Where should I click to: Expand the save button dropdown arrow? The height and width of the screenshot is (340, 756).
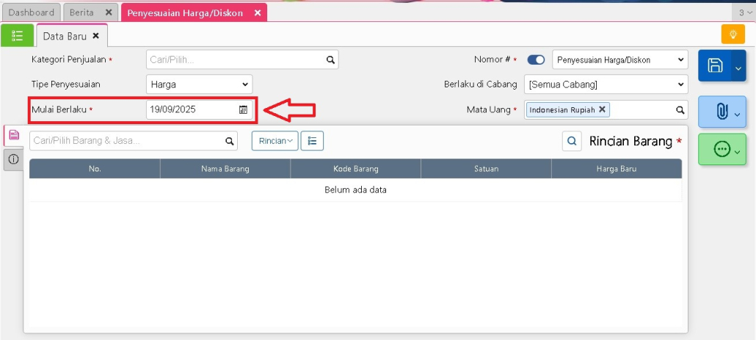[738, 68]
